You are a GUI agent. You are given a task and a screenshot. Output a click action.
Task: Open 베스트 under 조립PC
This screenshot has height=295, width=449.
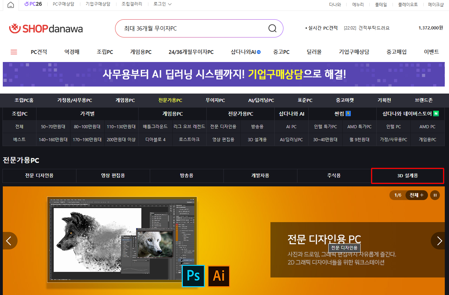pos(19,139)
